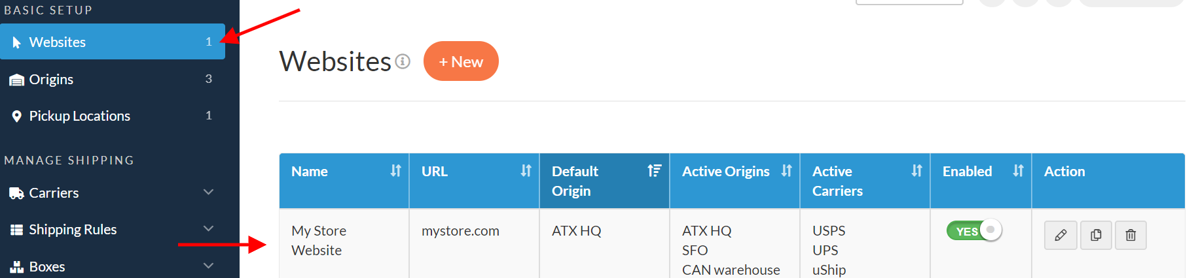The image size is (1196, 278).
Task: Toggle the Enabled YES switch for My Store Website
Action: (974, 231)
